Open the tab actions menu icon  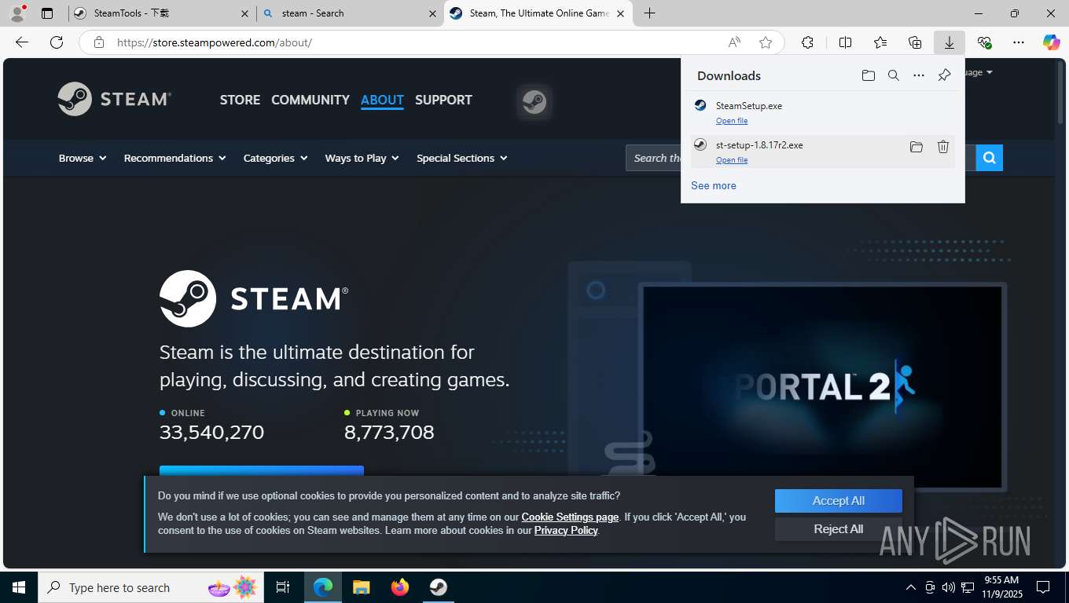[47, 13]
